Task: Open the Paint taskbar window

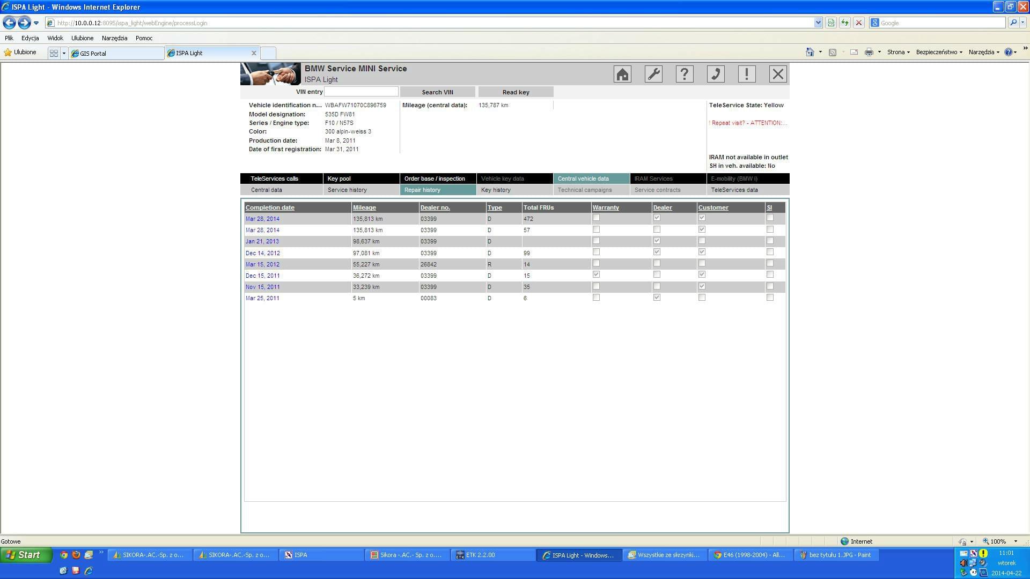Action: pyautogui.click(x=836, y=555)
